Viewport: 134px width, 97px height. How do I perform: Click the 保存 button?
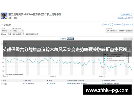pos(107,24)
